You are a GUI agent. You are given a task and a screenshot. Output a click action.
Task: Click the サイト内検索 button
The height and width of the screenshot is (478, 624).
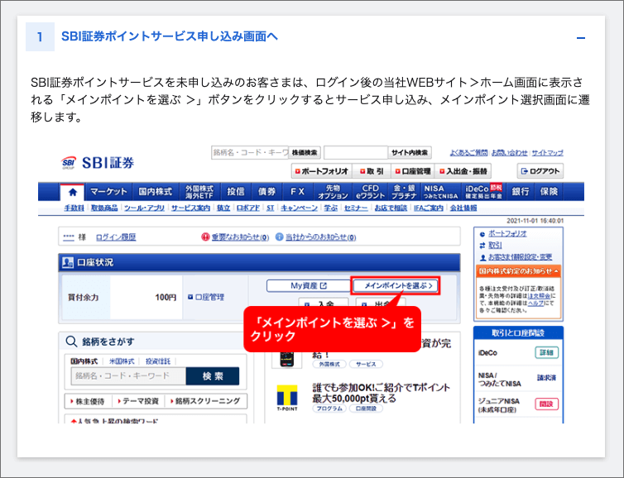tap(410, 153)
